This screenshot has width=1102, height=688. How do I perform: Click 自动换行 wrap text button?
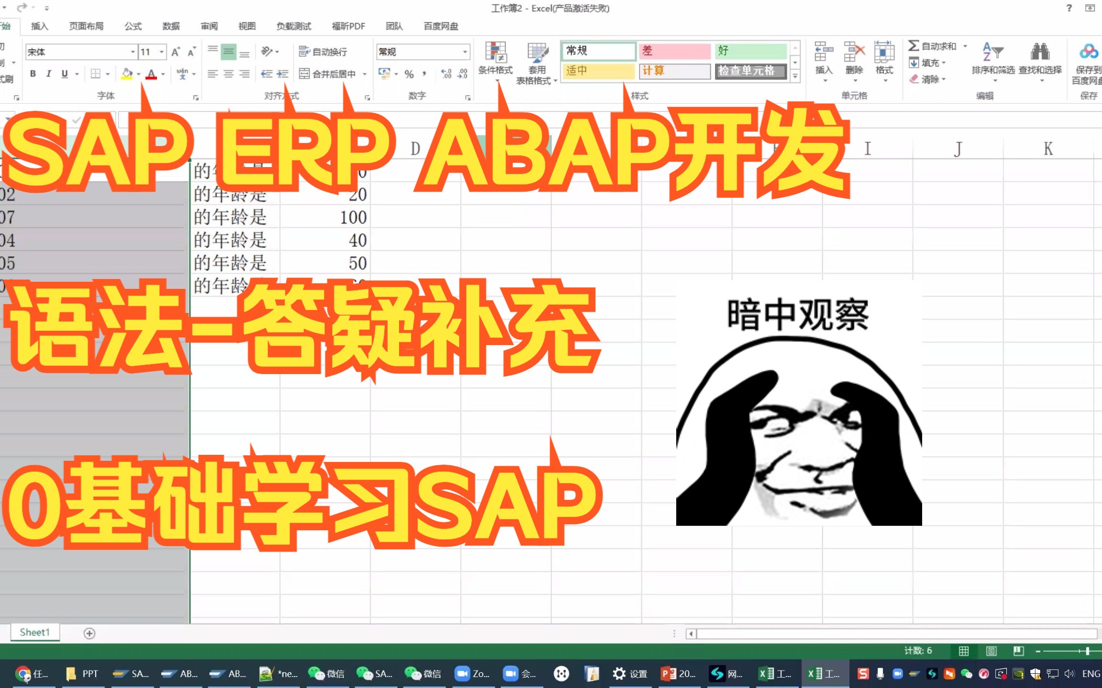pos(323,52)
